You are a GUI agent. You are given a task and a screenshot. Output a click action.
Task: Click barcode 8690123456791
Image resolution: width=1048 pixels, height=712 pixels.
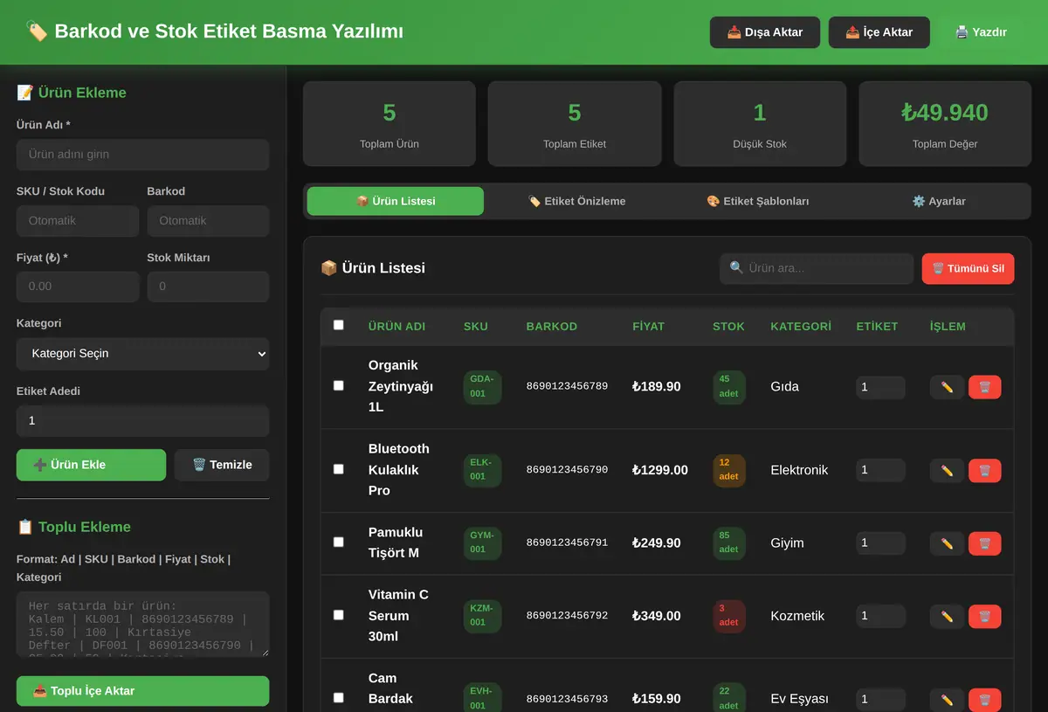(567, 543)
